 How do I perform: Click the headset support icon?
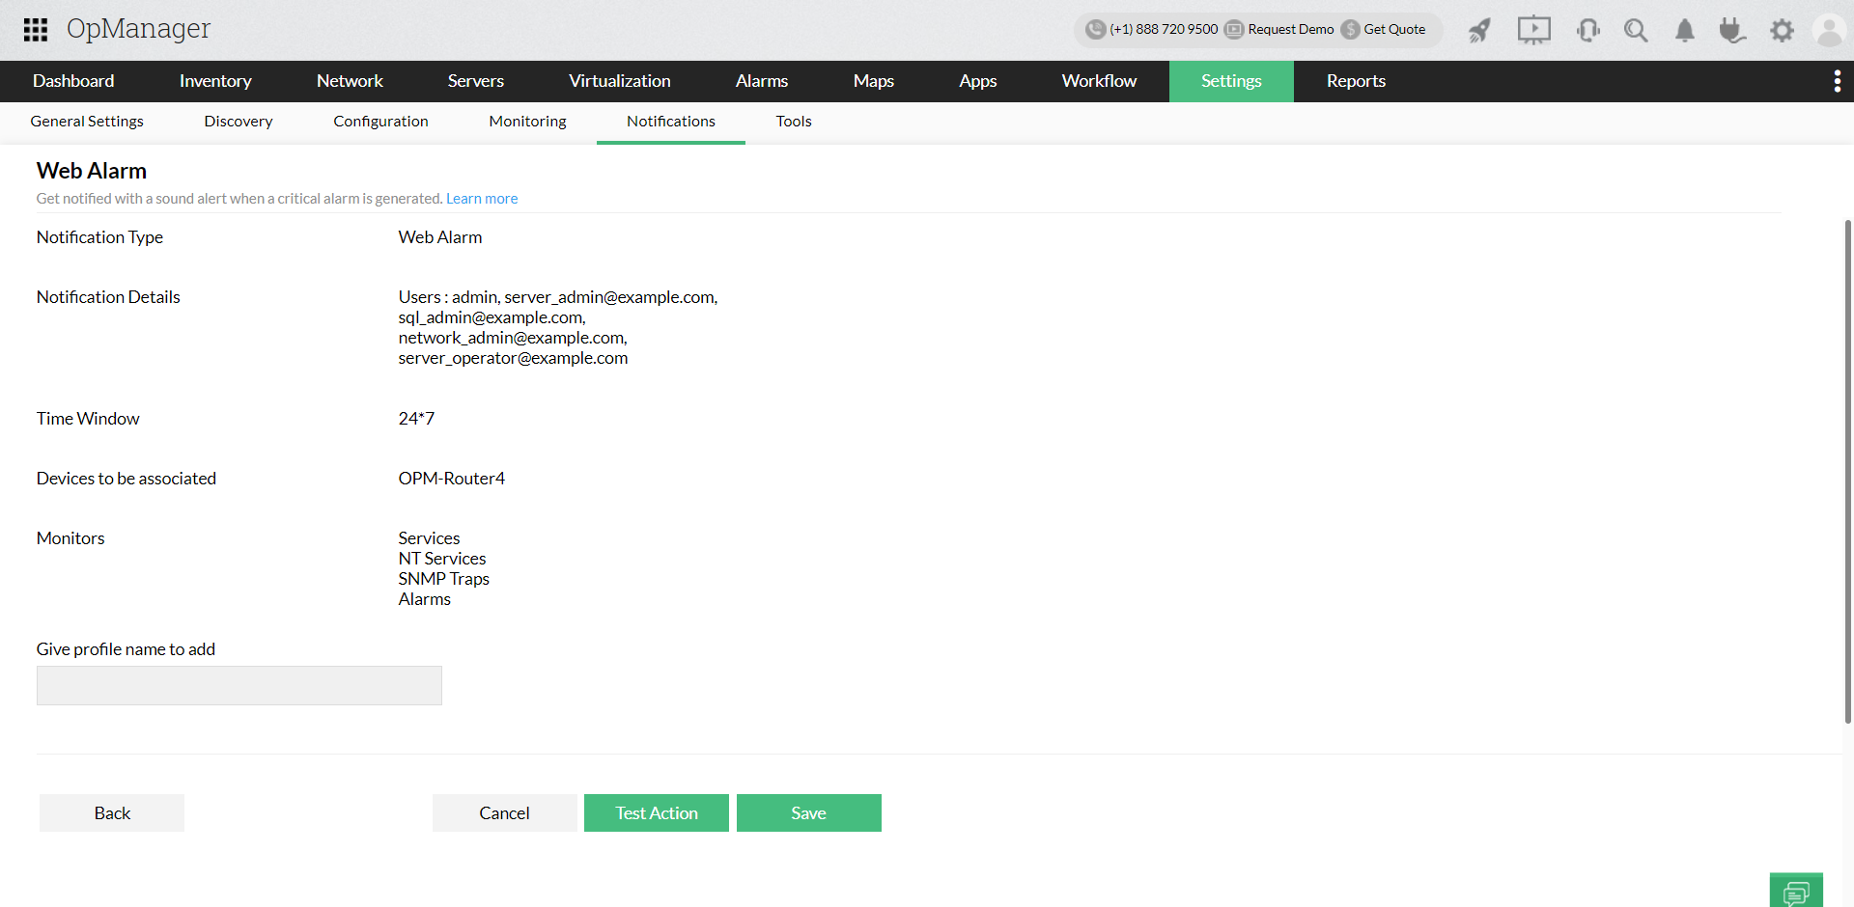click(1587, 31)
